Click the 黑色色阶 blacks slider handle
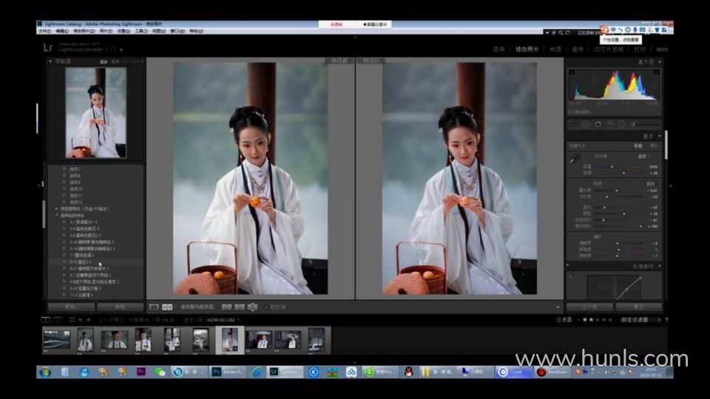 point(640,226)
